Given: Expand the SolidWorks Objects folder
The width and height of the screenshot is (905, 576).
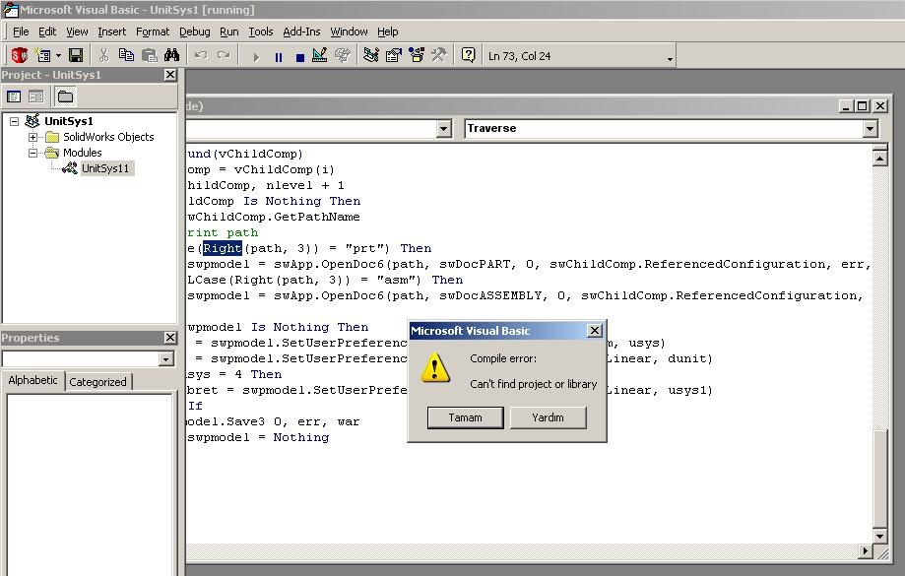Looking at the screenshot, I should [32, 137].
